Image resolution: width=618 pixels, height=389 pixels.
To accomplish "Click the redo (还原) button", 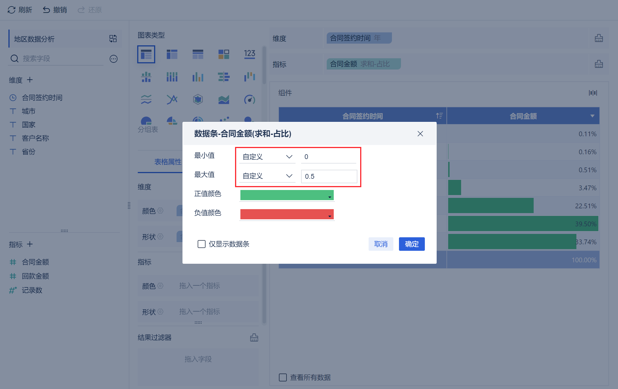I will click(90, 10).
